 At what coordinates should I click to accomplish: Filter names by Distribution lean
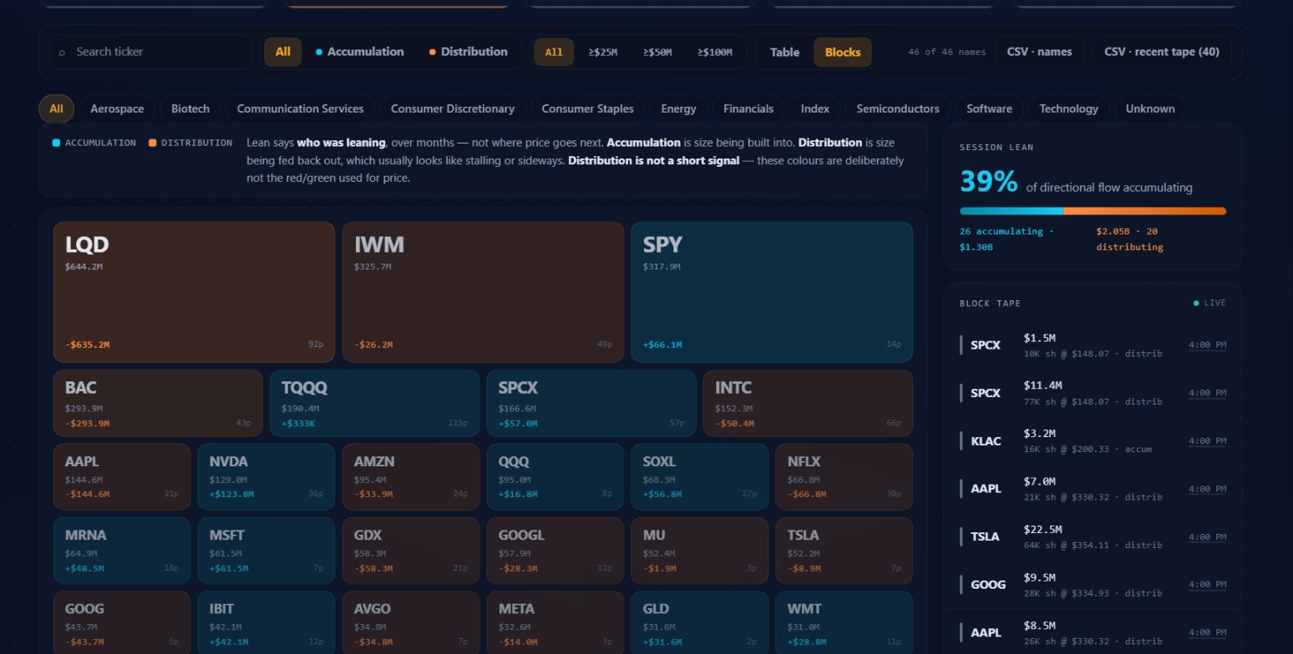tap(469, 52)
